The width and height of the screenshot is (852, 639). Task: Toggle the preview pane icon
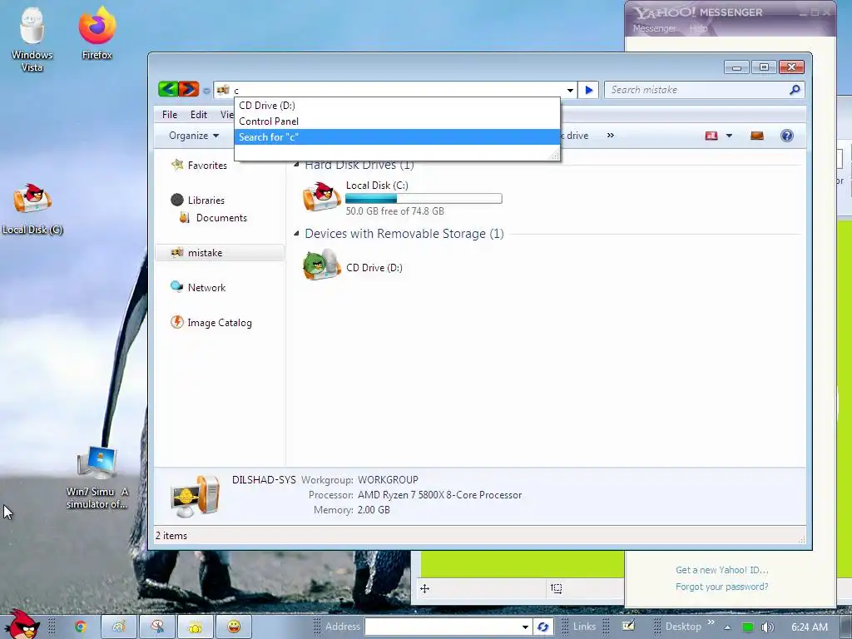pos(757,136)
